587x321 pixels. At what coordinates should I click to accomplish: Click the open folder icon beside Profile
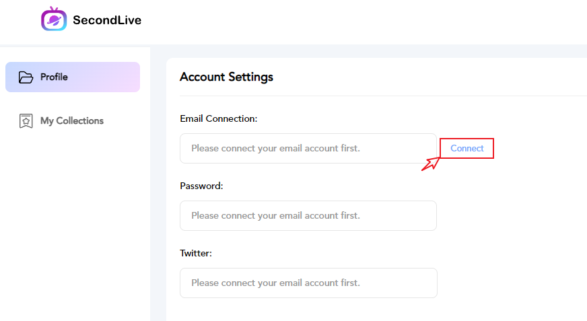26,77
